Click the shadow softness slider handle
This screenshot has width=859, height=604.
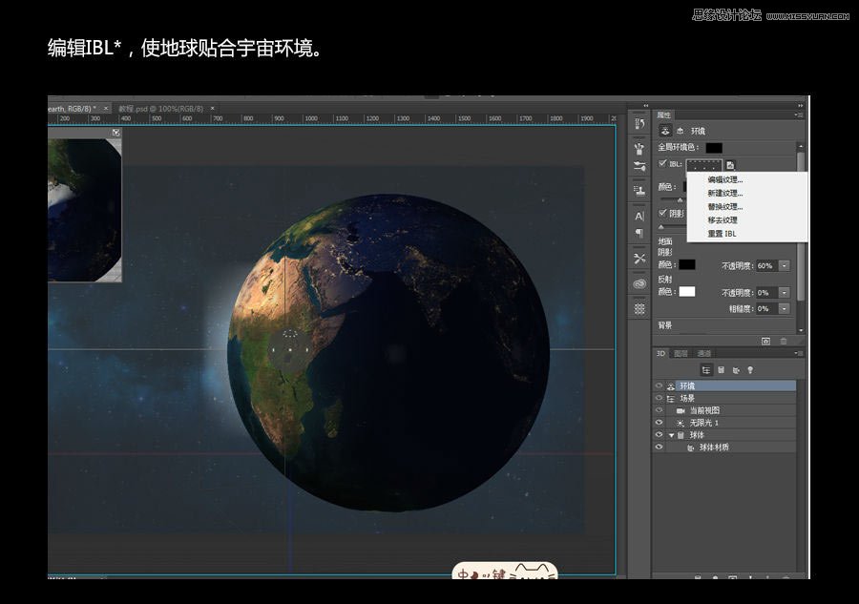coord(661,227)
